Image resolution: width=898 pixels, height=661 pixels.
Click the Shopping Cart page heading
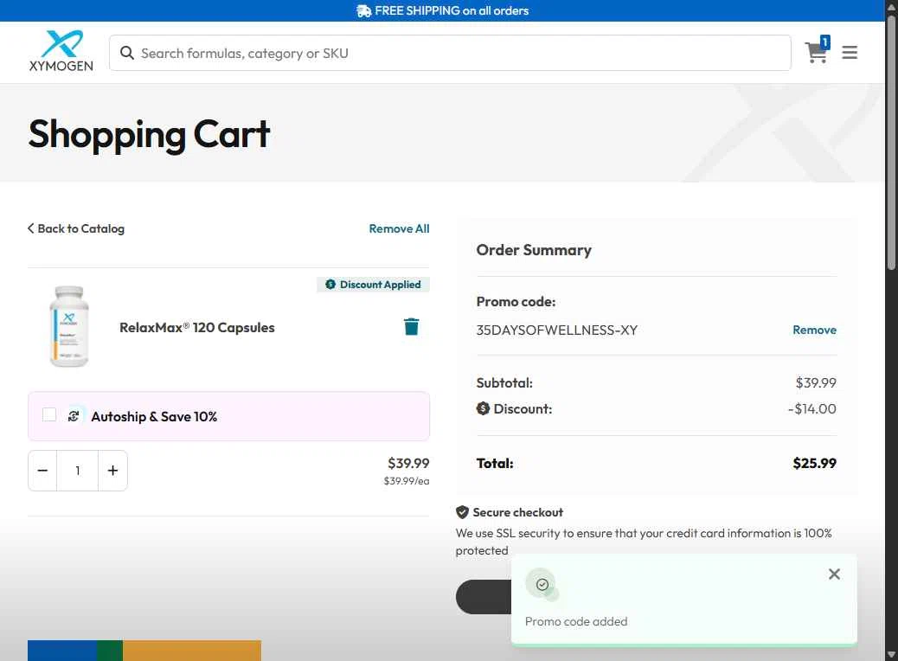pos(149,135)
